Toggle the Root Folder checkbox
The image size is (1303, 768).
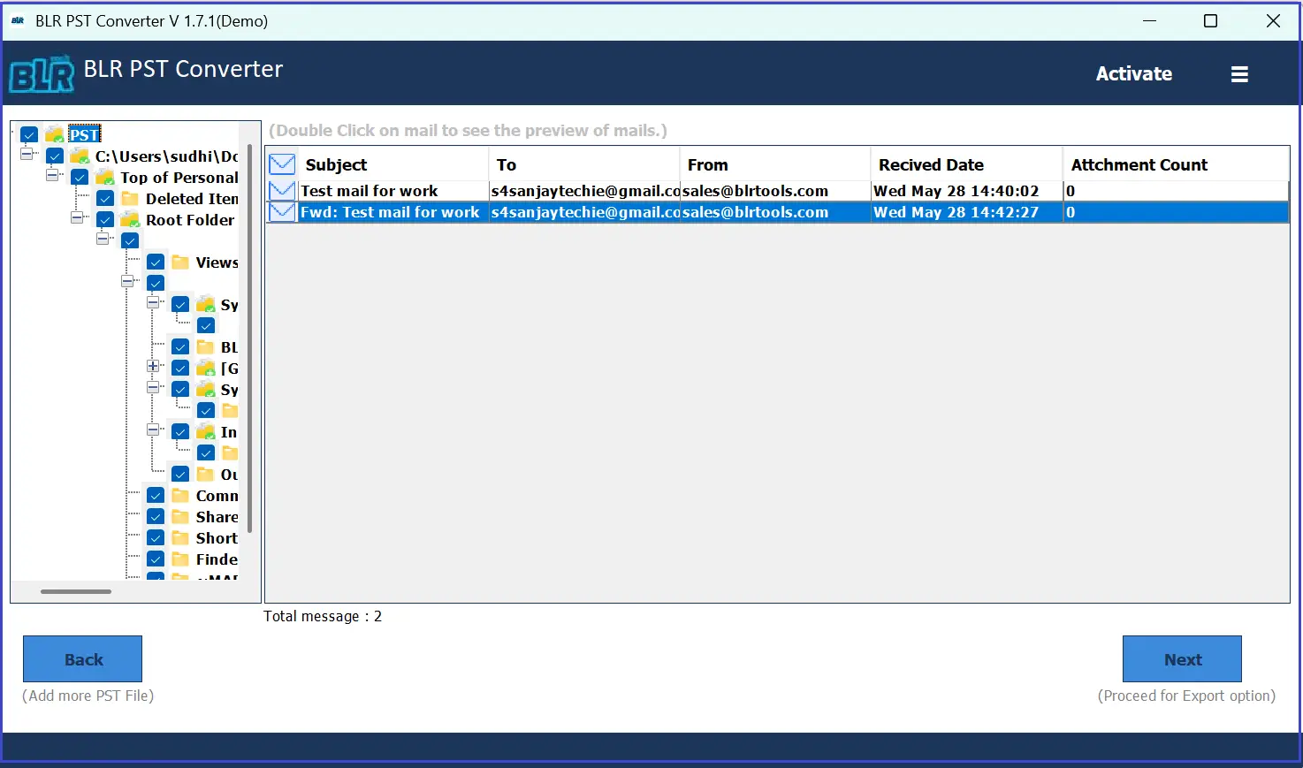click(x=104, y=220)
